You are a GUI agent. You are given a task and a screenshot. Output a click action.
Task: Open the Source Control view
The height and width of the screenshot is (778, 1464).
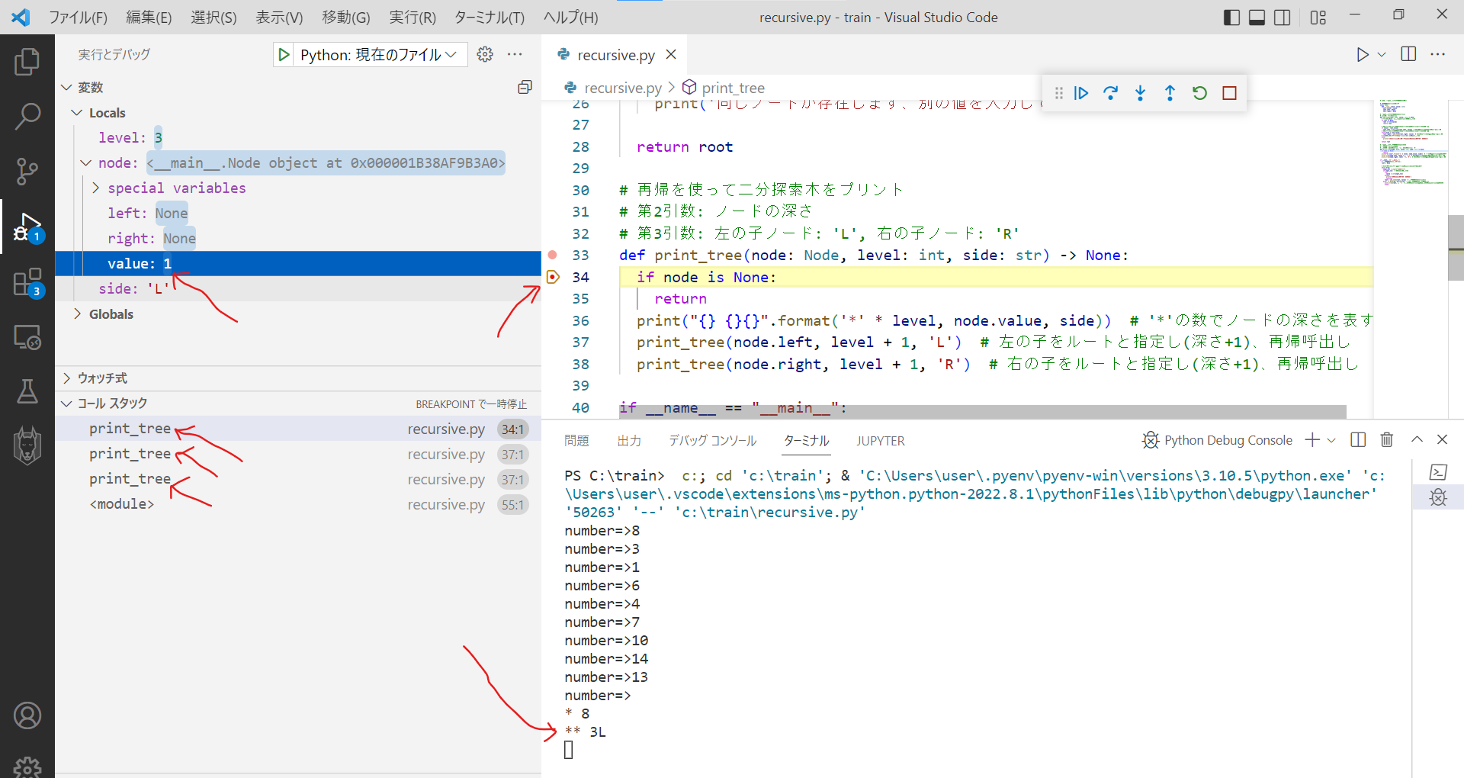[x=27, y=172]
